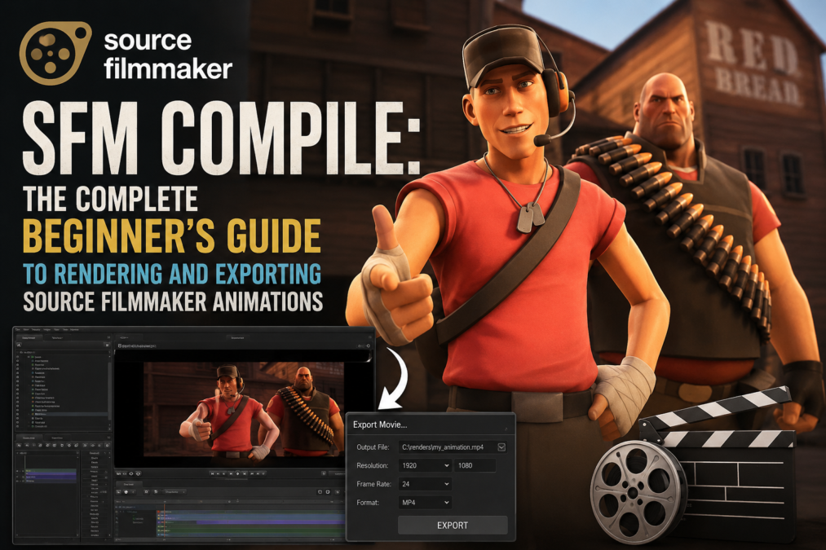The width and height of the screenshot is (826, 550).
Task: Open the browse icon inside Output File field
Action: 501,447
